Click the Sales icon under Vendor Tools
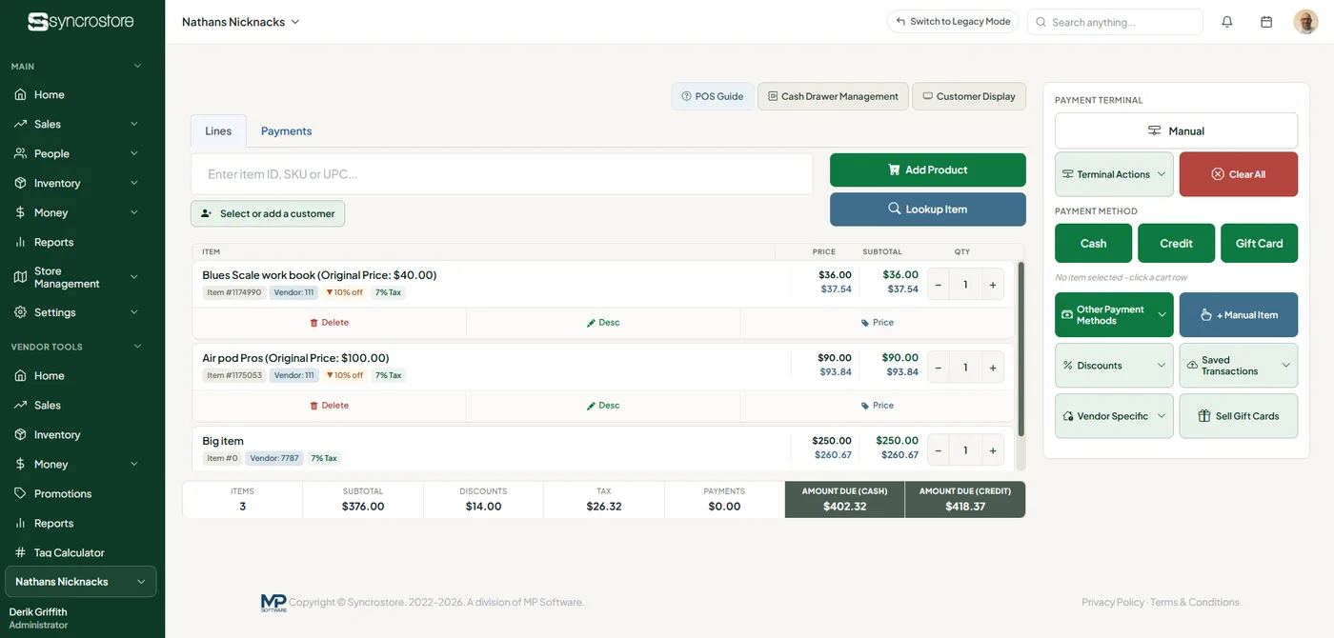This screenshot has width=1334, height=638. tap(20, 405)
